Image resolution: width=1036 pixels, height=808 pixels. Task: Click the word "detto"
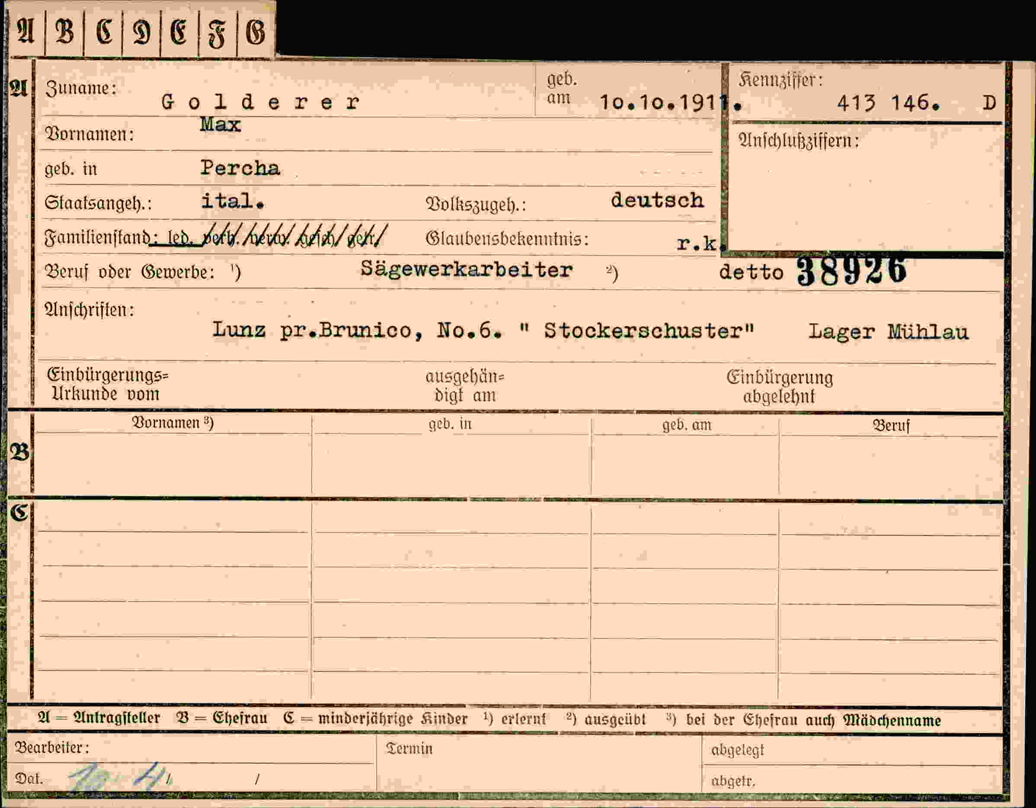751,273
